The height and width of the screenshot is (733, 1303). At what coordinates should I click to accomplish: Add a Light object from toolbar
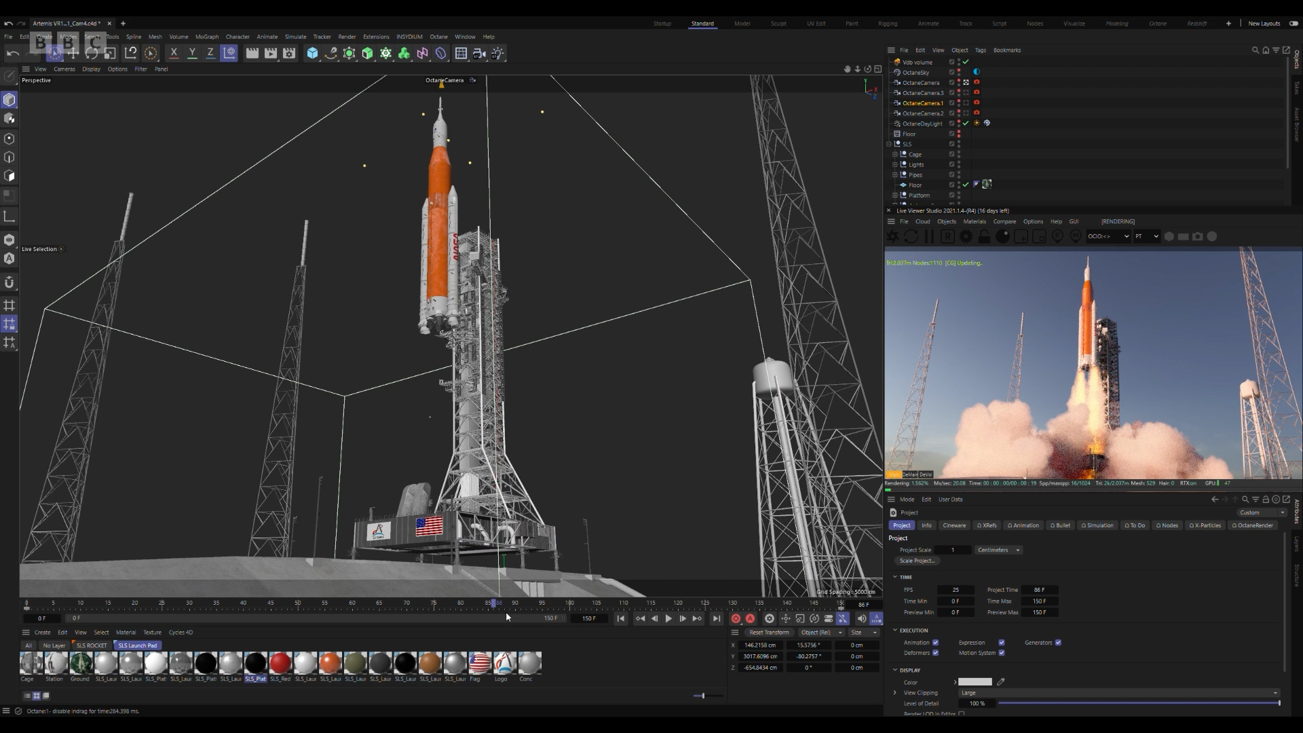tap(497, 53)
